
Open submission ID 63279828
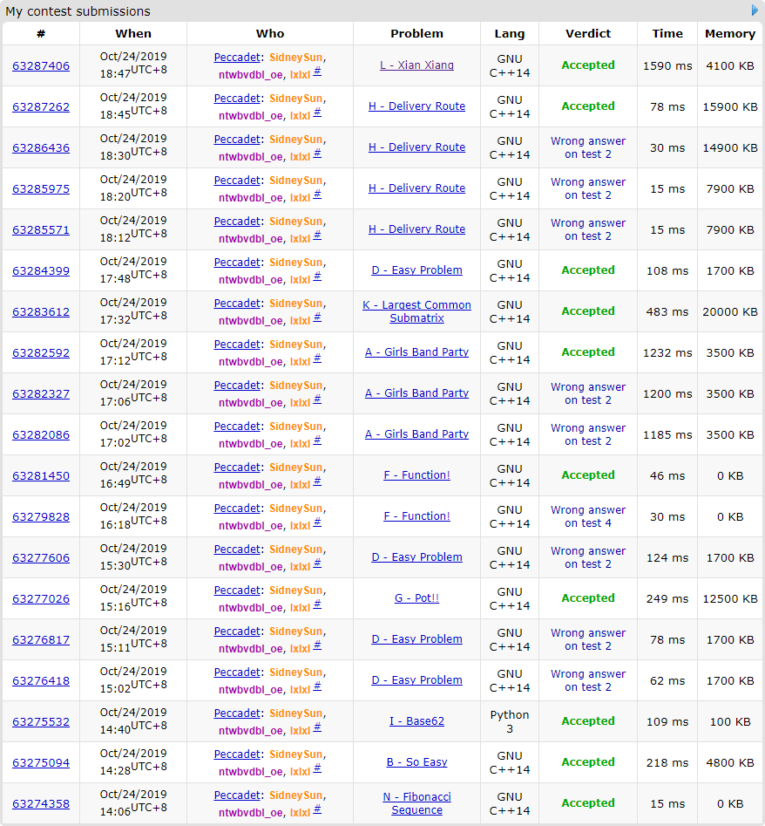pos(41,517)
